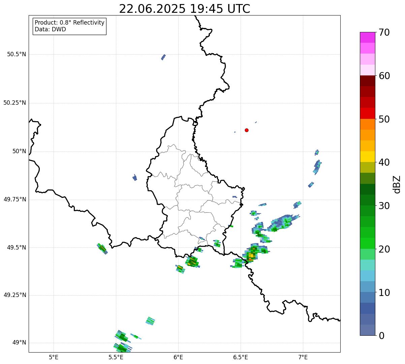The width and height of the screenshot is (405, 364).
Task: Click the 'Product: 0.8° Reflectivity' text
Action: (70, 23)
